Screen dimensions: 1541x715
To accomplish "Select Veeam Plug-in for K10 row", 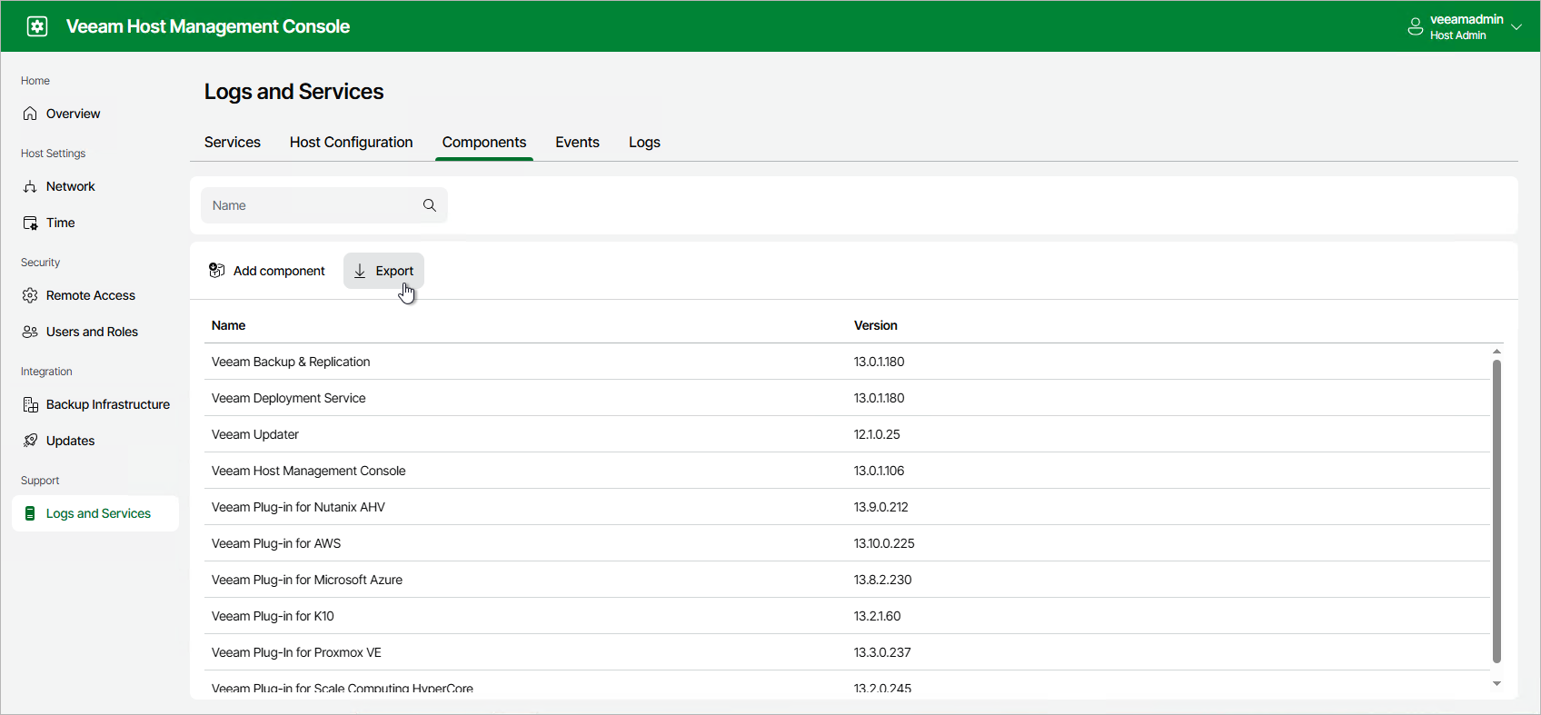I will 847,616.
